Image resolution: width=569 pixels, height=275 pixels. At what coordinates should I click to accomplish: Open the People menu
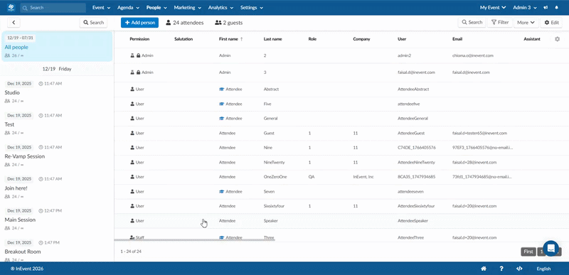156,8
